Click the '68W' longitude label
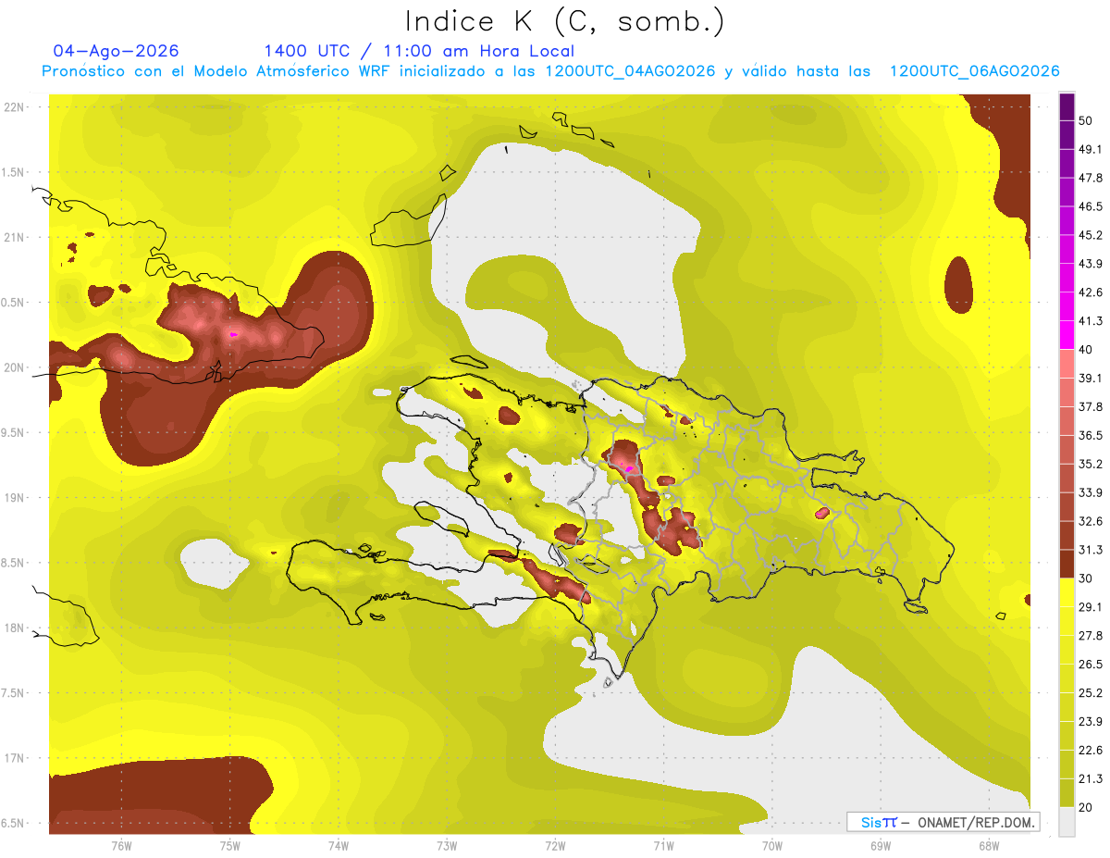Image resolution: width=1110 pixels, height=858 pixels. (x=988, y=845)
